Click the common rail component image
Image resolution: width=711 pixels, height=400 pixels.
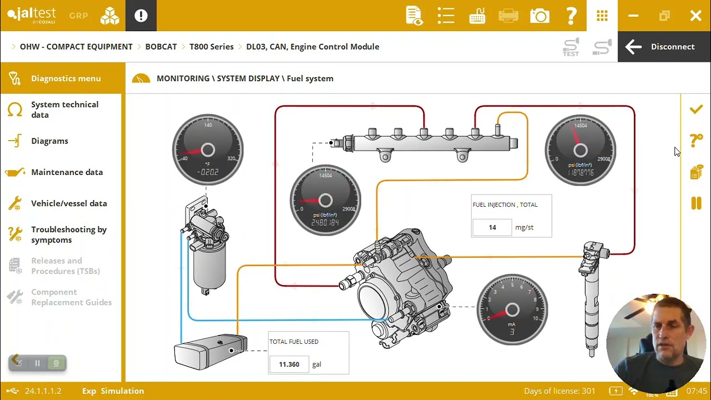coord(425,144)
